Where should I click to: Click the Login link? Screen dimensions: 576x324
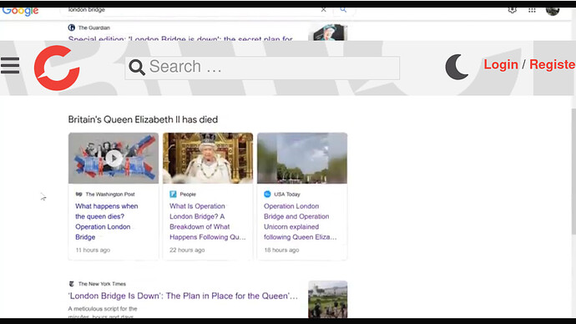pyautogui.click(x=501, y=64)
